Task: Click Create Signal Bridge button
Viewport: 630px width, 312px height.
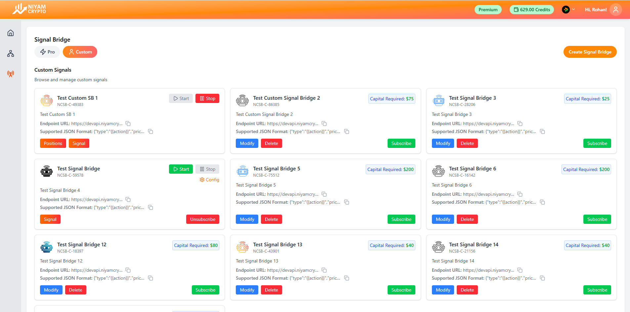Action: 590,52
